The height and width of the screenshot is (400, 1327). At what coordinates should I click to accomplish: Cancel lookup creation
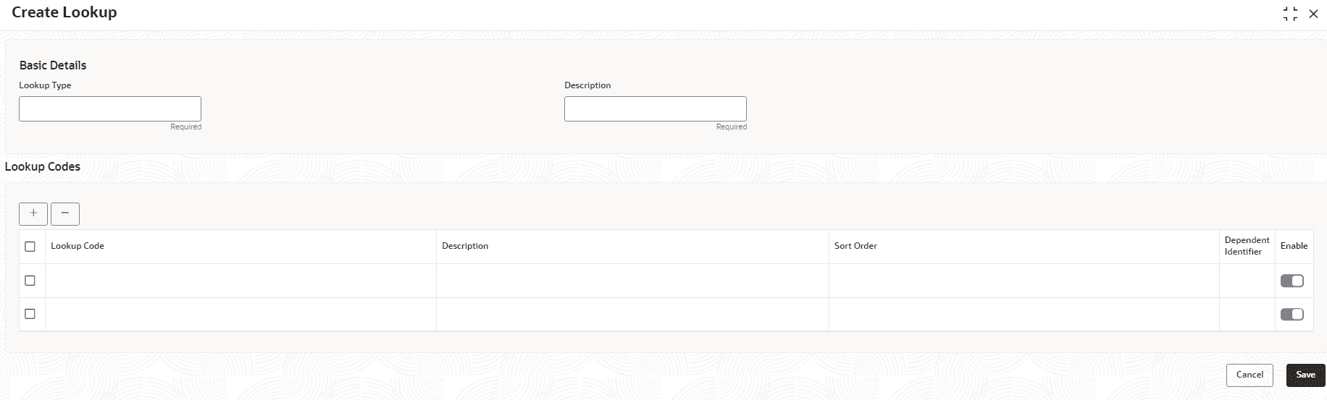[1249, 375]
